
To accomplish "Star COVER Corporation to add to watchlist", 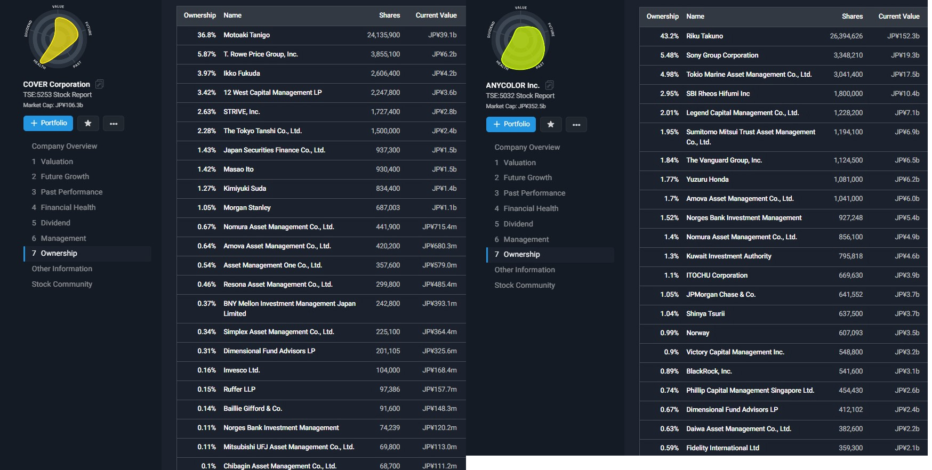I will (x=88, y=123).
